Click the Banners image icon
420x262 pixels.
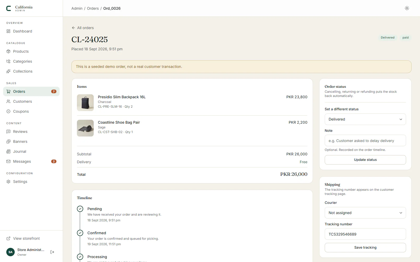click(x=8, y=141)
